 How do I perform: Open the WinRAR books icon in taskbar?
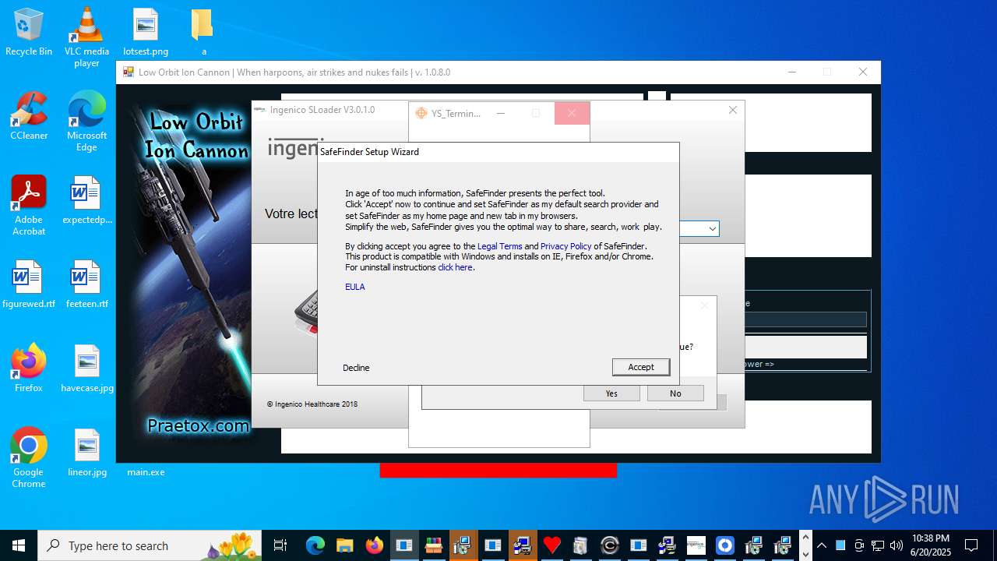coord(433,545)
